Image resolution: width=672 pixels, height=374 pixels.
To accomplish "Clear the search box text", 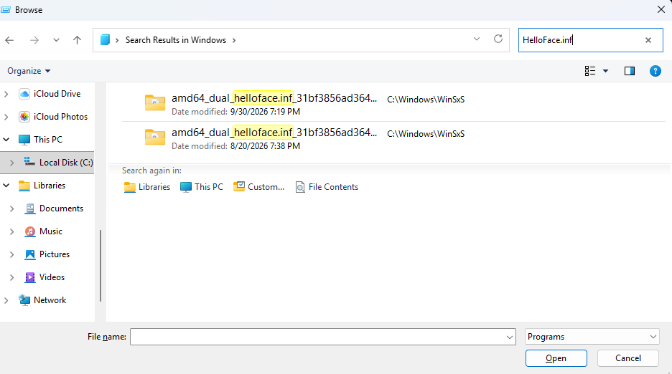I will (648, 40).
